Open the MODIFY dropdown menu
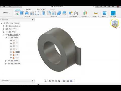Viewport: 121px width, 91px height. (54, 17)
